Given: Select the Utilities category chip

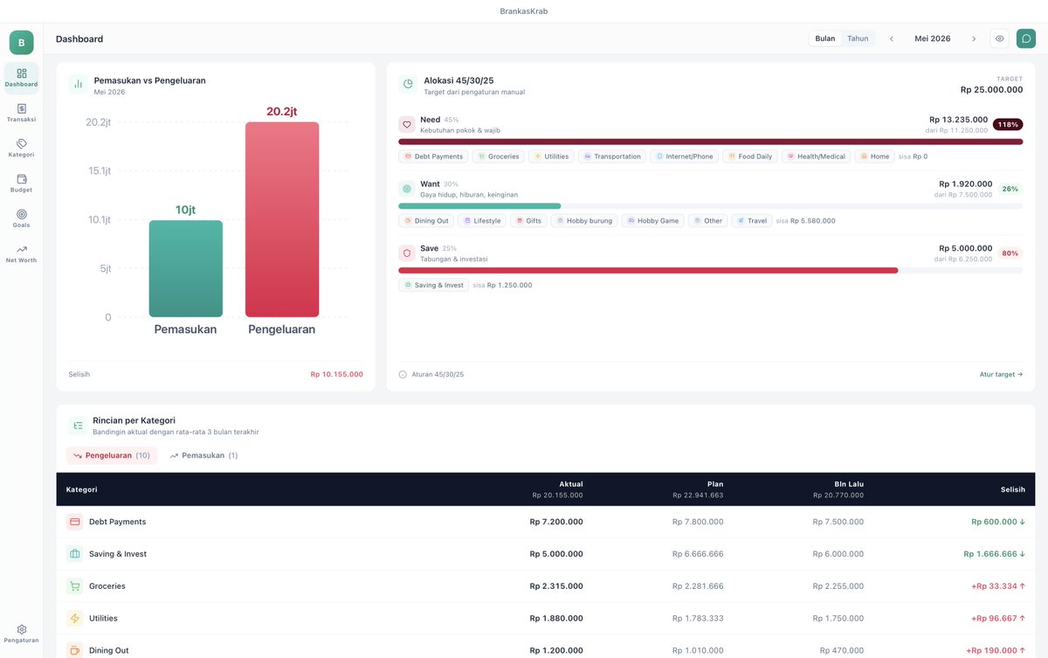Looking at the screenshot, I should click(550, 156).
